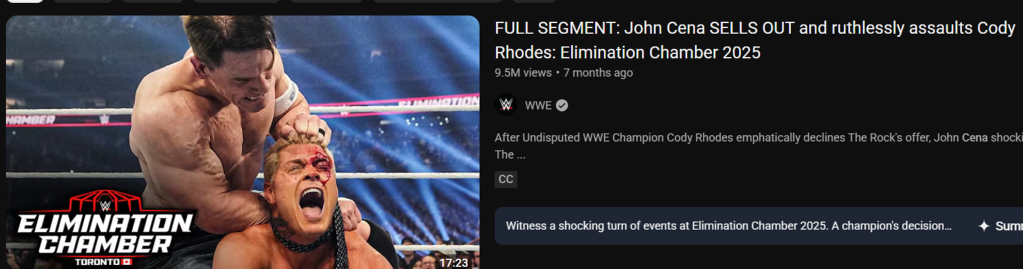Click the trailing 'The ...' description line
This screenshot has width=1023, height=269.
tap(510, 154)
